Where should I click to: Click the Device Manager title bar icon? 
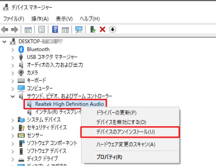click(6, 7)
